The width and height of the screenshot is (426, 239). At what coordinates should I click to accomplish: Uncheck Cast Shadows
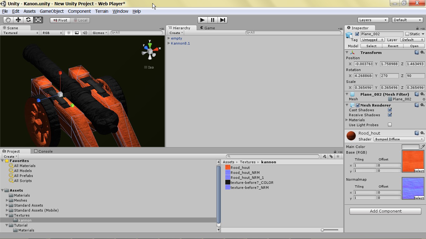point(390,110)
